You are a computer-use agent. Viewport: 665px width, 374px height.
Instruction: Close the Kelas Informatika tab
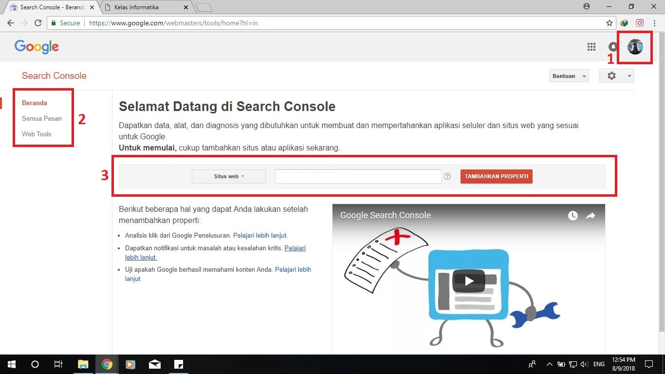tap(186, 7)
